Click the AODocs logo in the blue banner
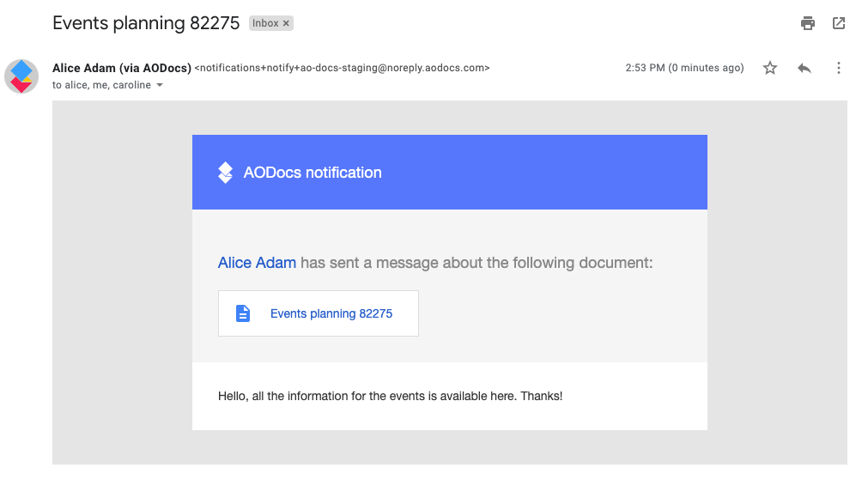The width and height of the screenshot is (856, 480). (x=226, y=173)
